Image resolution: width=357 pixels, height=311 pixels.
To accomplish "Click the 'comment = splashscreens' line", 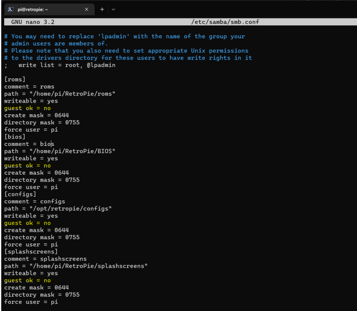I will click(x=45, y=259).
